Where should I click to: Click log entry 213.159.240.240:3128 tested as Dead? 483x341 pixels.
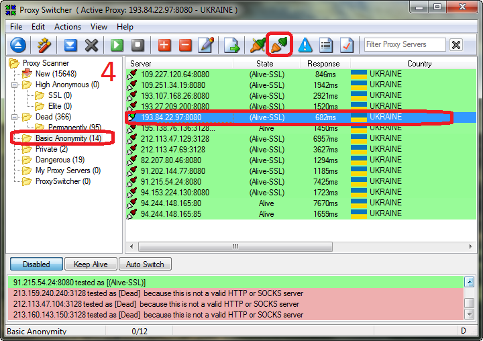click(x=235, y=293)
